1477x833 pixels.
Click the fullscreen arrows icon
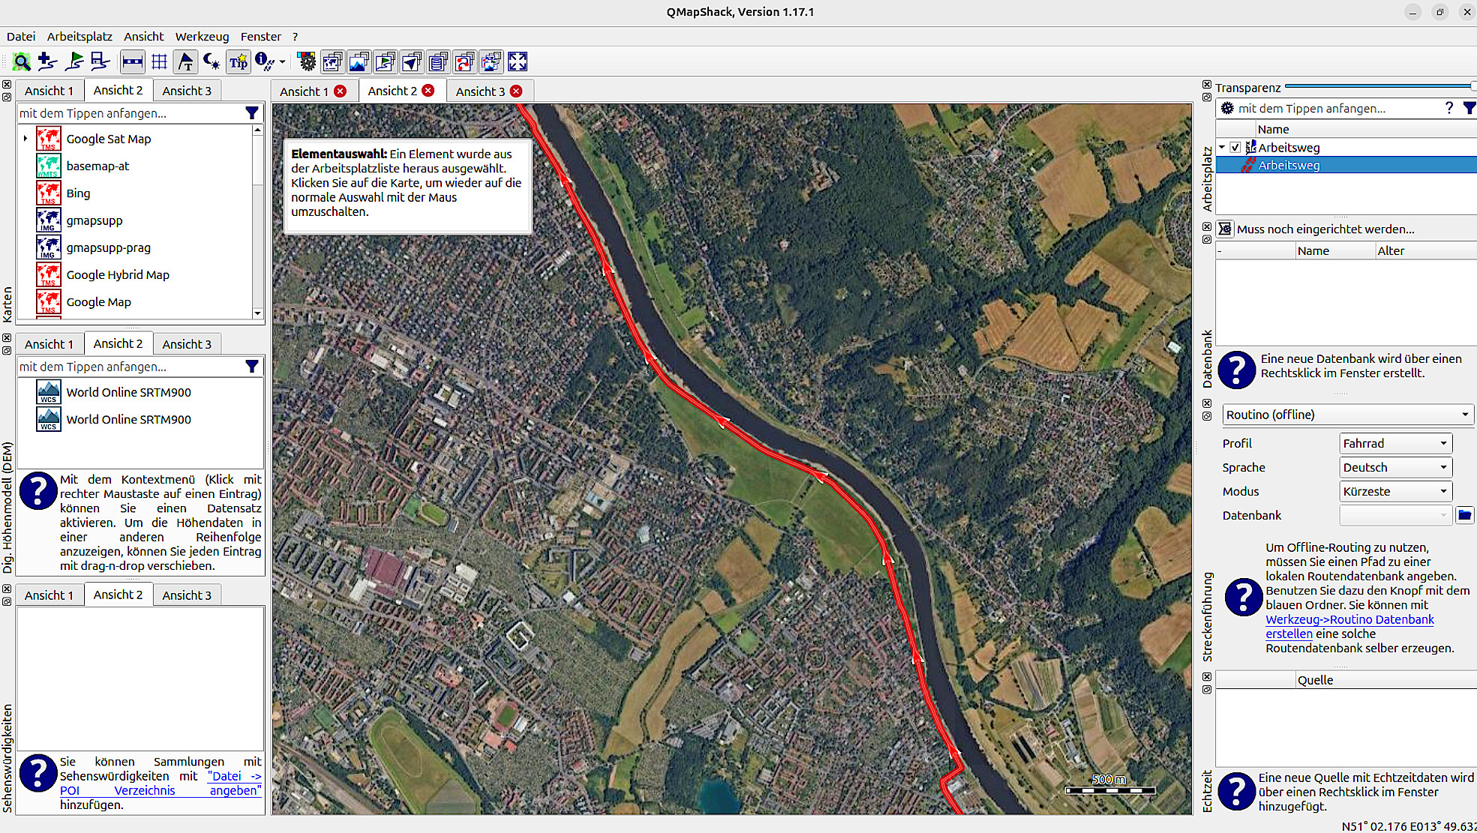pos(518,62)
